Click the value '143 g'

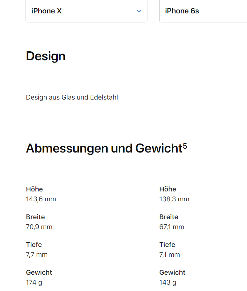tap(168, 282)
